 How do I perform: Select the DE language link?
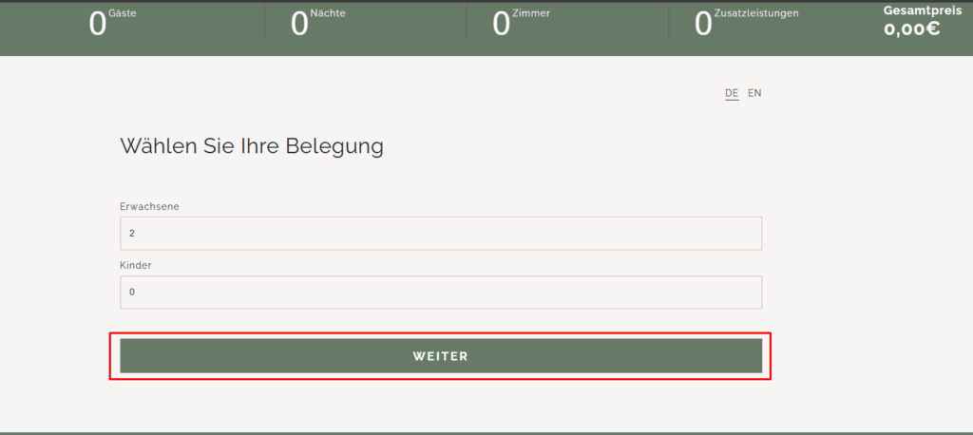[x=732, y=93]
